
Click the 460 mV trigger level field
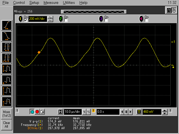[x=152, y=112]
